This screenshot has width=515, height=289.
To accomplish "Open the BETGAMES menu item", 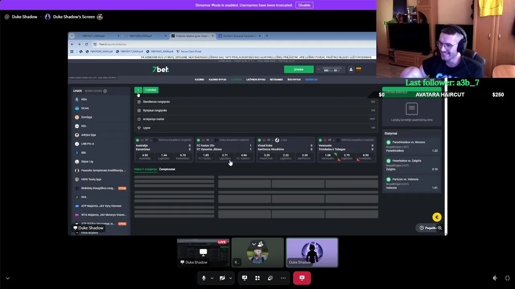I will click(x=276, y=79).
